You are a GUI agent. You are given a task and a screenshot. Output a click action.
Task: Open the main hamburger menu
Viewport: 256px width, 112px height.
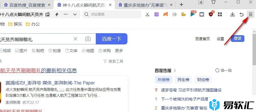[x=250, y=14]
